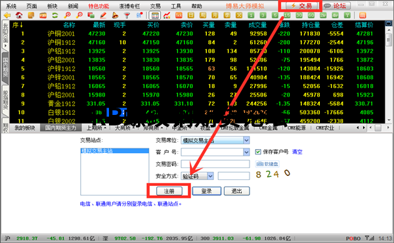Click the alarm bell alert icon
Viewport: 394px width, 243px height.
click(115, 15)
